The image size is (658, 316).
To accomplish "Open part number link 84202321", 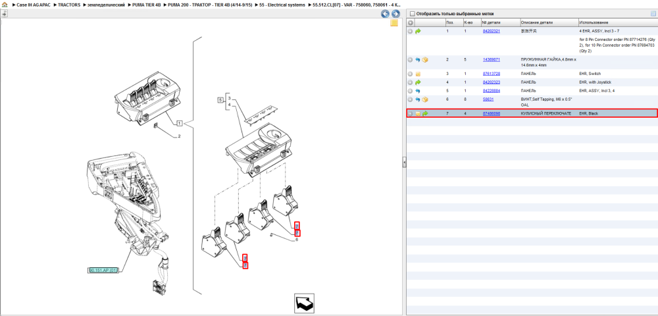I will pos(491,31).
